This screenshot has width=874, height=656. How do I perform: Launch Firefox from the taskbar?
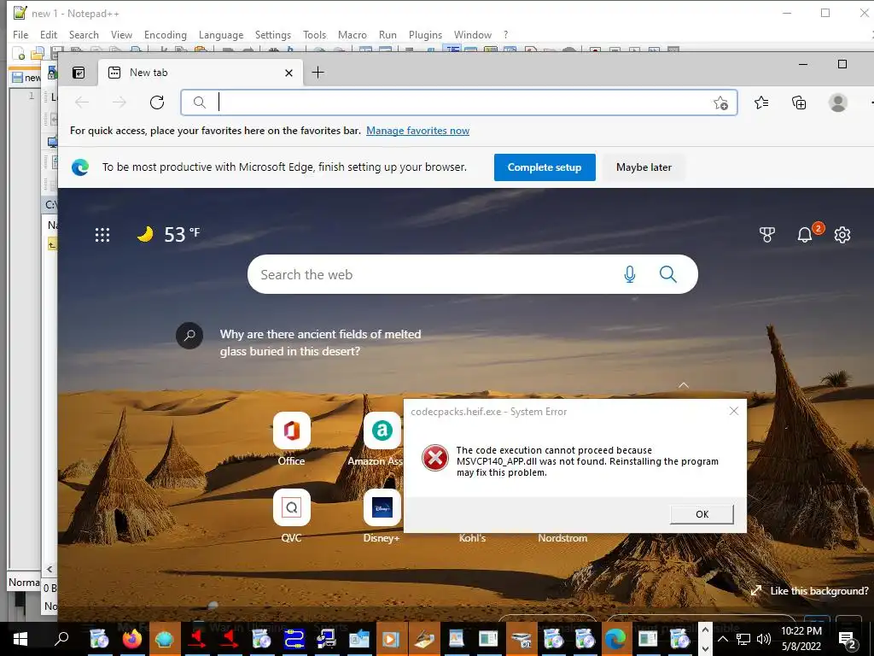pyautogui.click(x=132, y=639)
